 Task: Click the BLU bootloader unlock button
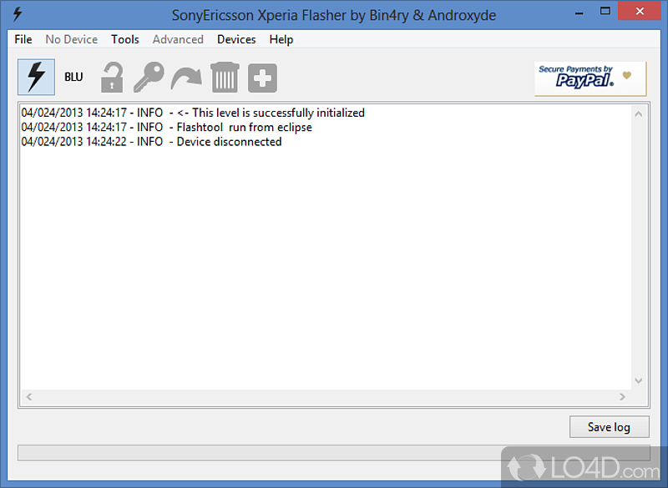[73, 77]
